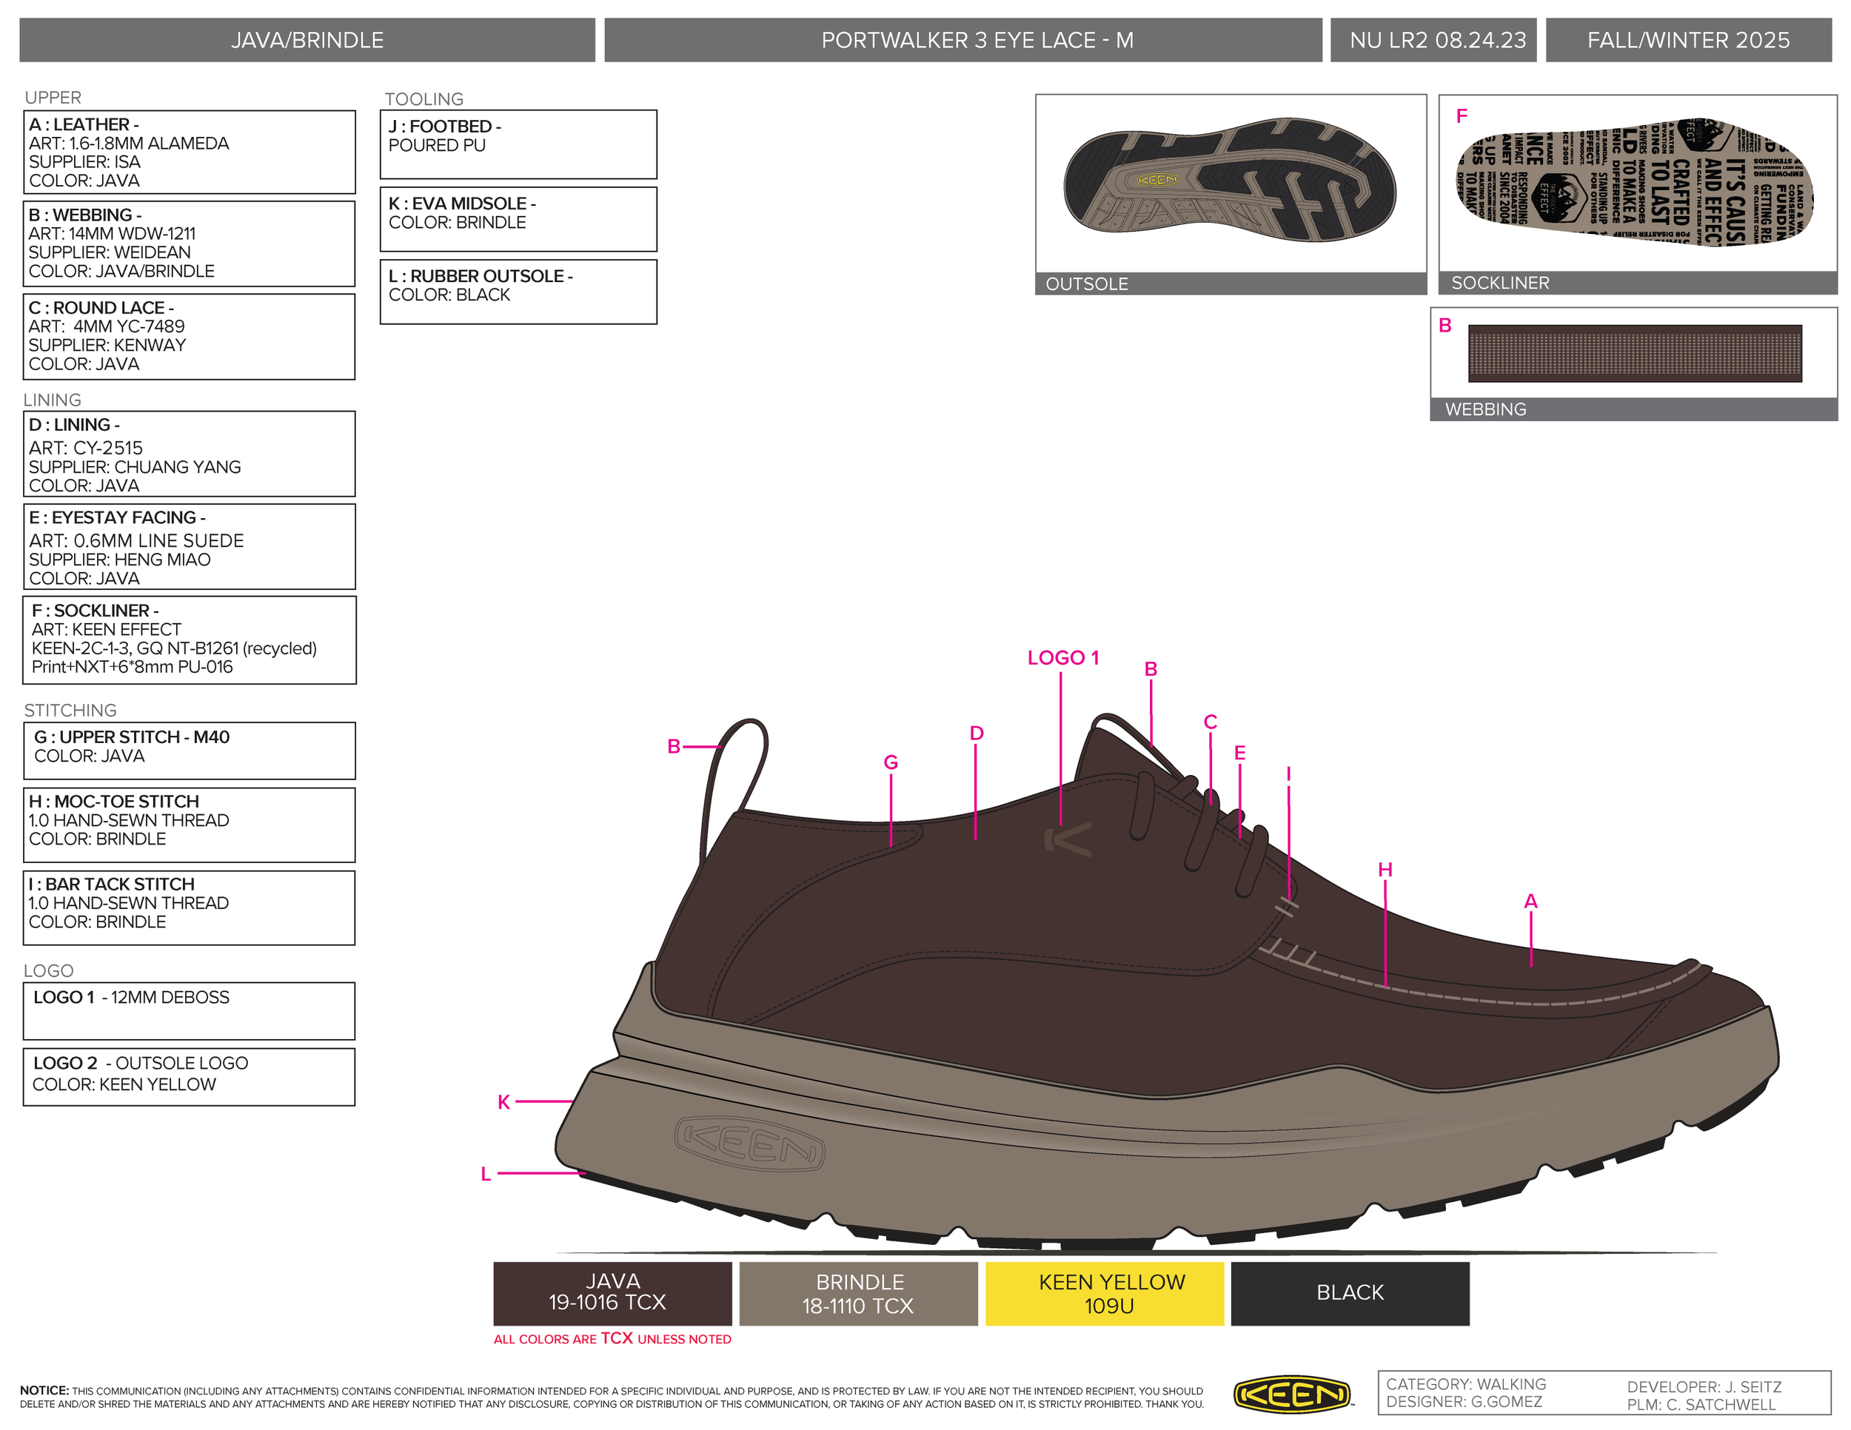
Task: Click the H moc-toe stitch callout letter
Action: coord(1385,869)
